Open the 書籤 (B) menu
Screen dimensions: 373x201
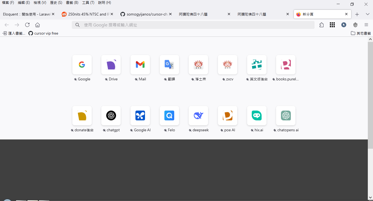click(x=72, y=3)
